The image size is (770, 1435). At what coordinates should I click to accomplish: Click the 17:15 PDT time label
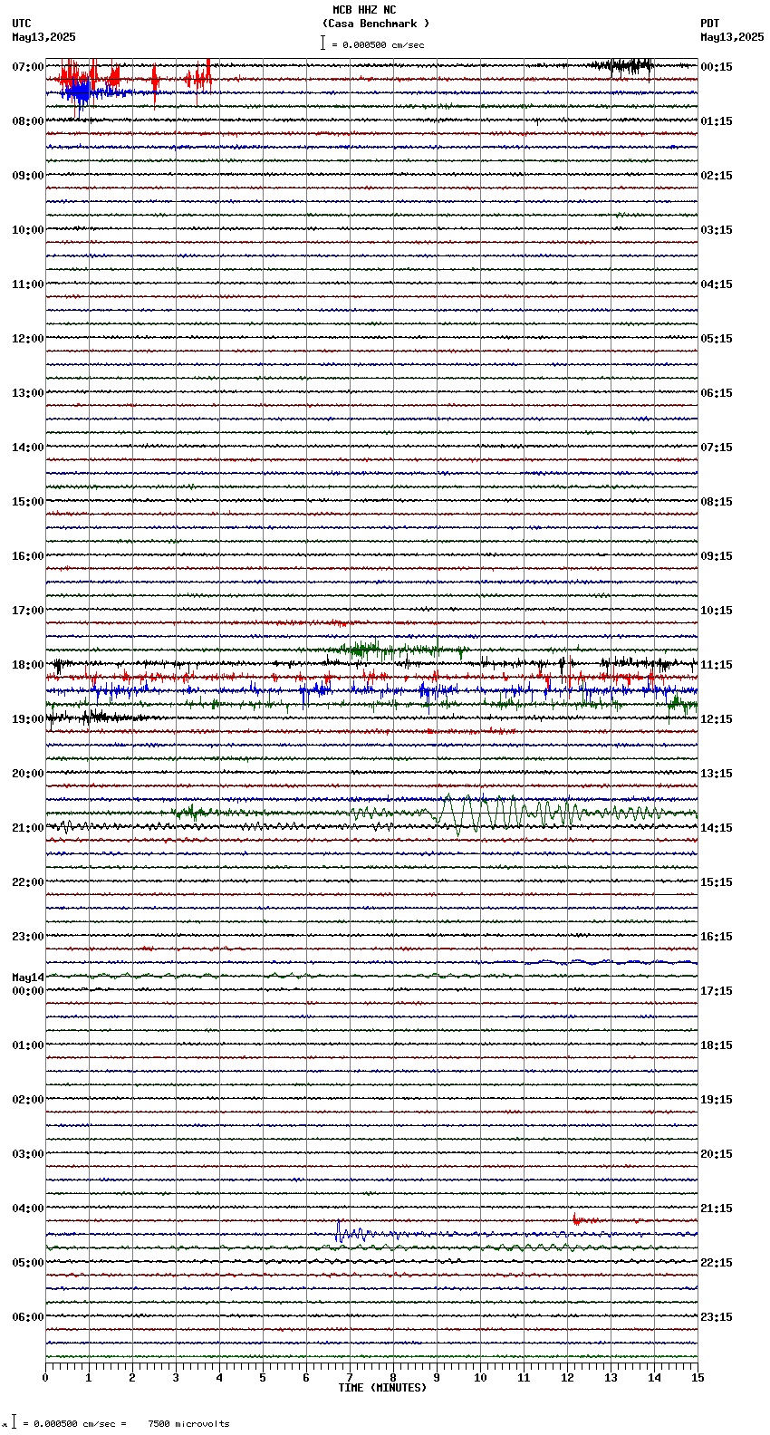click(717, 991)
